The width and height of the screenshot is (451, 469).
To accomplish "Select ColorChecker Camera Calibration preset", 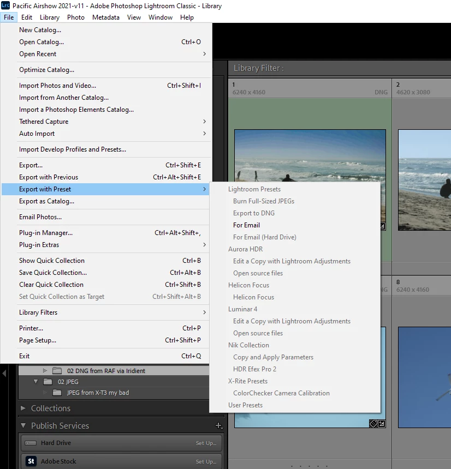I will 295,393.
